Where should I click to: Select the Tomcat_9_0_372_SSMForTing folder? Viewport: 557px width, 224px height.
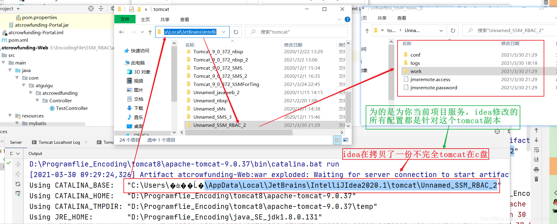tap(226, 84)
